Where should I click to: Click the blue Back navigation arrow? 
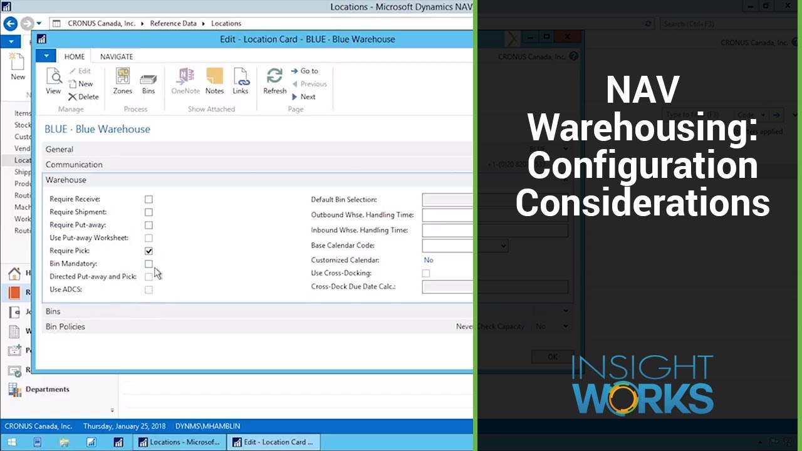click(x=10, y=24)
